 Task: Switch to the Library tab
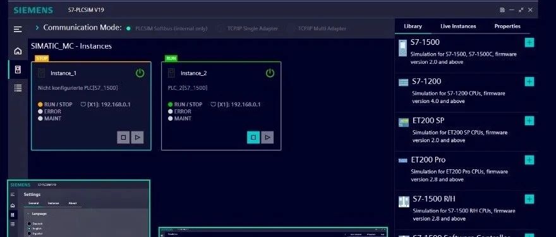[x=413, y=27]
